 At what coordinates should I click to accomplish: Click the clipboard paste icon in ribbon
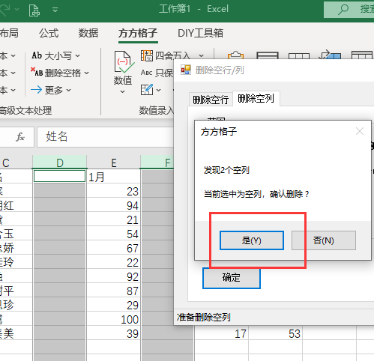[x=235, y=55]
